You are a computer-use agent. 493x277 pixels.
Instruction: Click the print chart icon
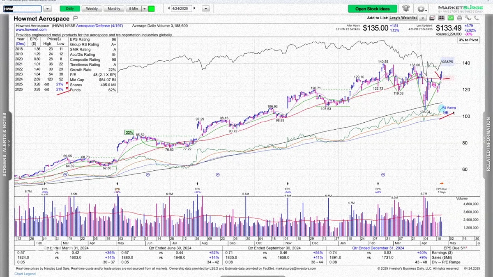459,18
